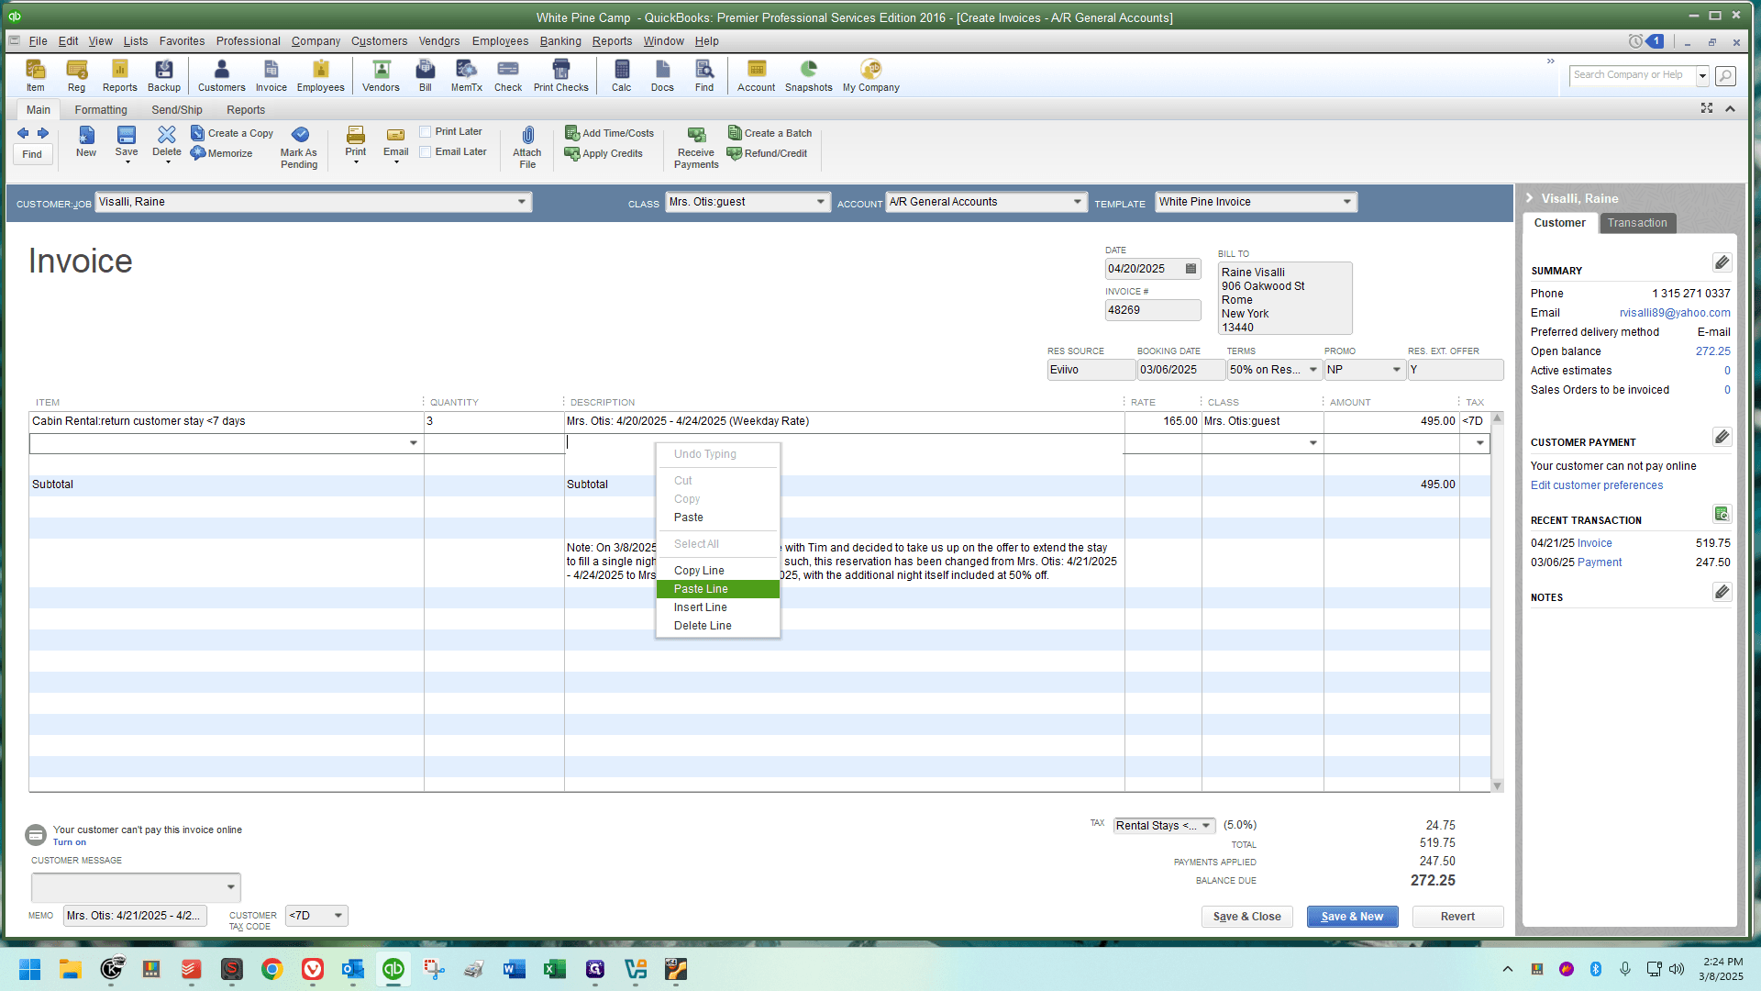This screenshot has height=991, width=1761.
Task: Open the Vendors center icon
Action: (x=381, y=75)
